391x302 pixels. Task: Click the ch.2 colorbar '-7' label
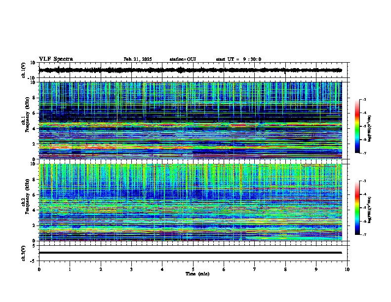tap(364, 235)
